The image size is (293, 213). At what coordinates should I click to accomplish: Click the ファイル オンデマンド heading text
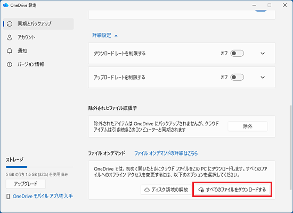[107, 154]
